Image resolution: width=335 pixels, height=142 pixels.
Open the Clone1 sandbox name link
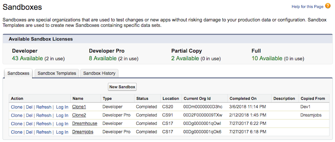pyautogui.click(x=79, y=107)
